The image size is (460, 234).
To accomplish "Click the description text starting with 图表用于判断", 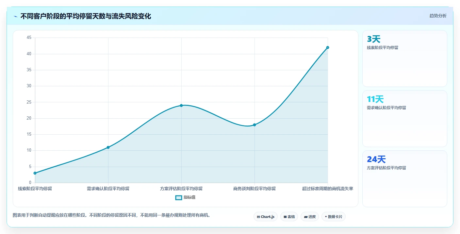I will 112,215.
